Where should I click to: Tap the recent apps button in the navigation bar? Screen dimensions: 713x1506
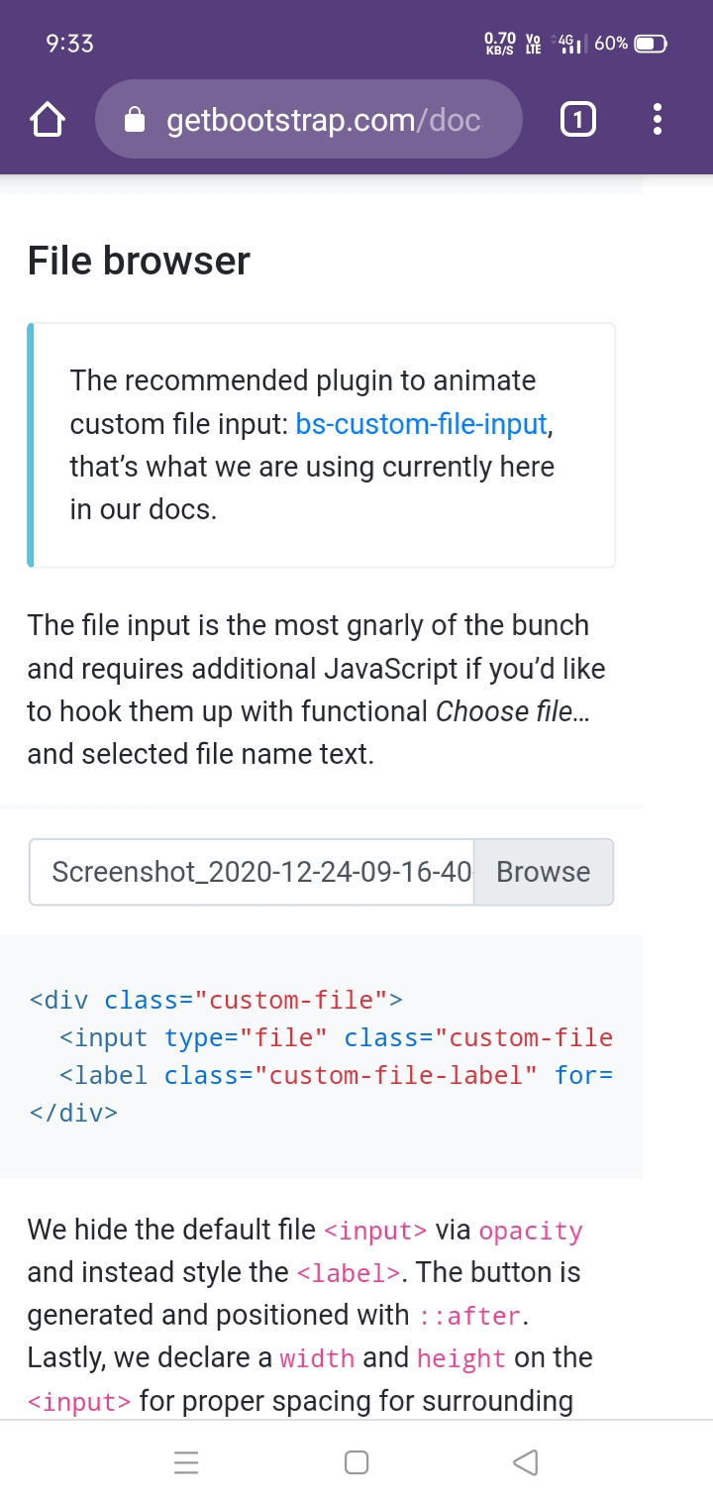click(186, 1461)
